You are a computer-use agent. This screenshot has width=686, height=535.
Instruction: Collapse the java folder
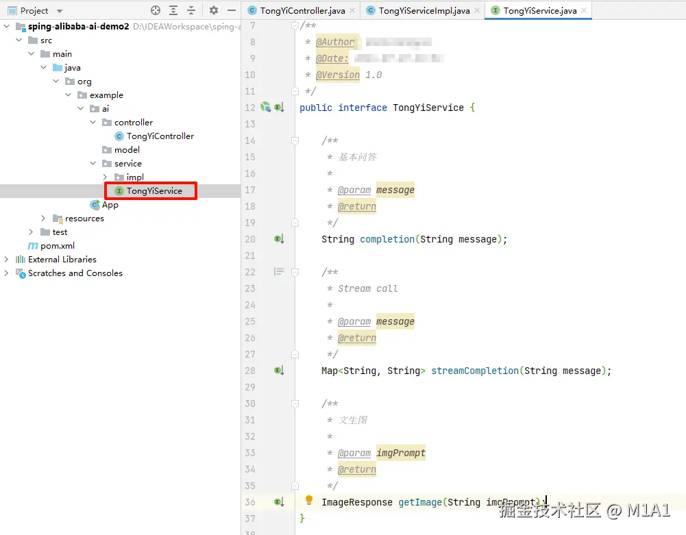(x=43, y=67)
